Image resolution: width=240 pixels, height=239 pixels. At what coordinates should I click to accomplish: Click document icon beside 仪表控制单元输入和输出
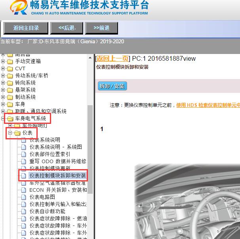pos(23,204)
